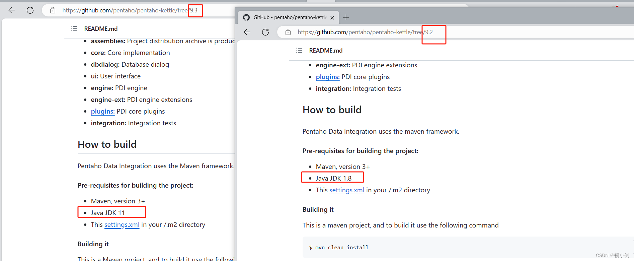The height and width of the screenshot is (261, 634).
Task: Click the plugins link in the 9.2 window README
Action: pos(328,77)
